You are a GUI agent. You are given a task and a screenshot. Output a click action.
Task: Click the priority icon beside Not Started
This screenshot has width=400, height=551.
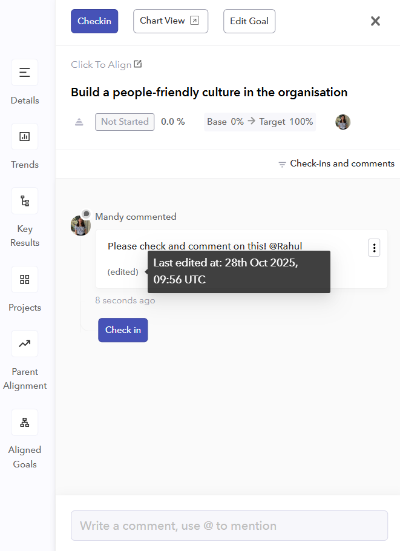click(79, 122)
